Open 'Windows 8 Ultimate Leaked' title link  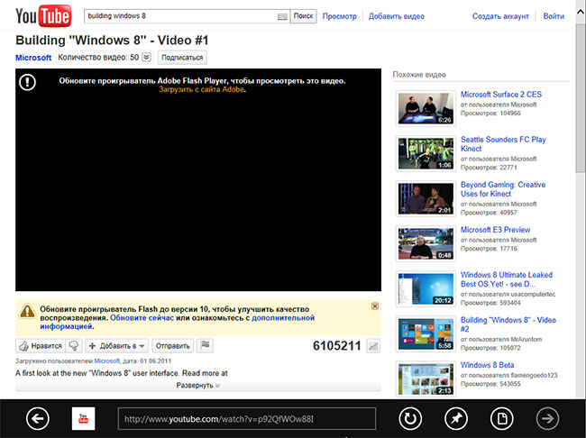click(507, 279)
